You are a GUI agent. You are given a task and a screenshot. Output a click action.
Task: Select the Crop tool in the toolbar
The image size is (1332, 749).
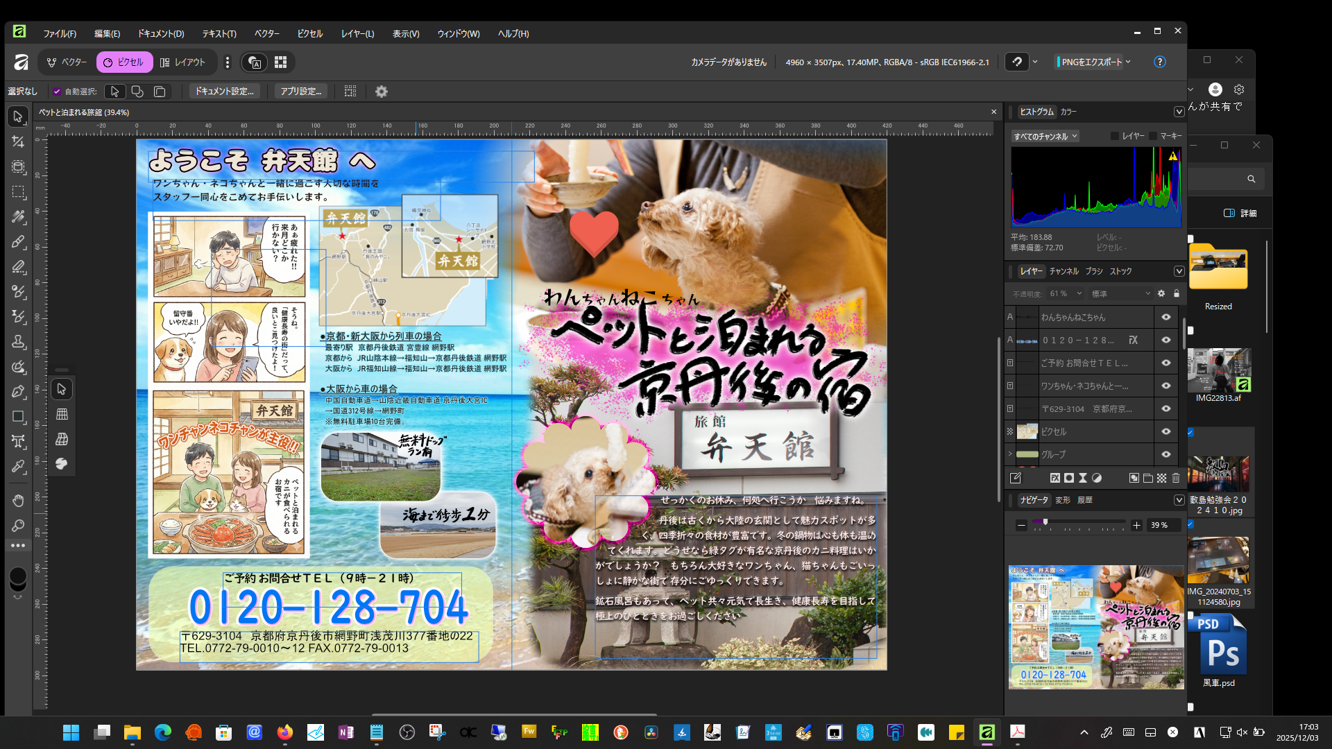pyautogui.click(x=18, y=141)
